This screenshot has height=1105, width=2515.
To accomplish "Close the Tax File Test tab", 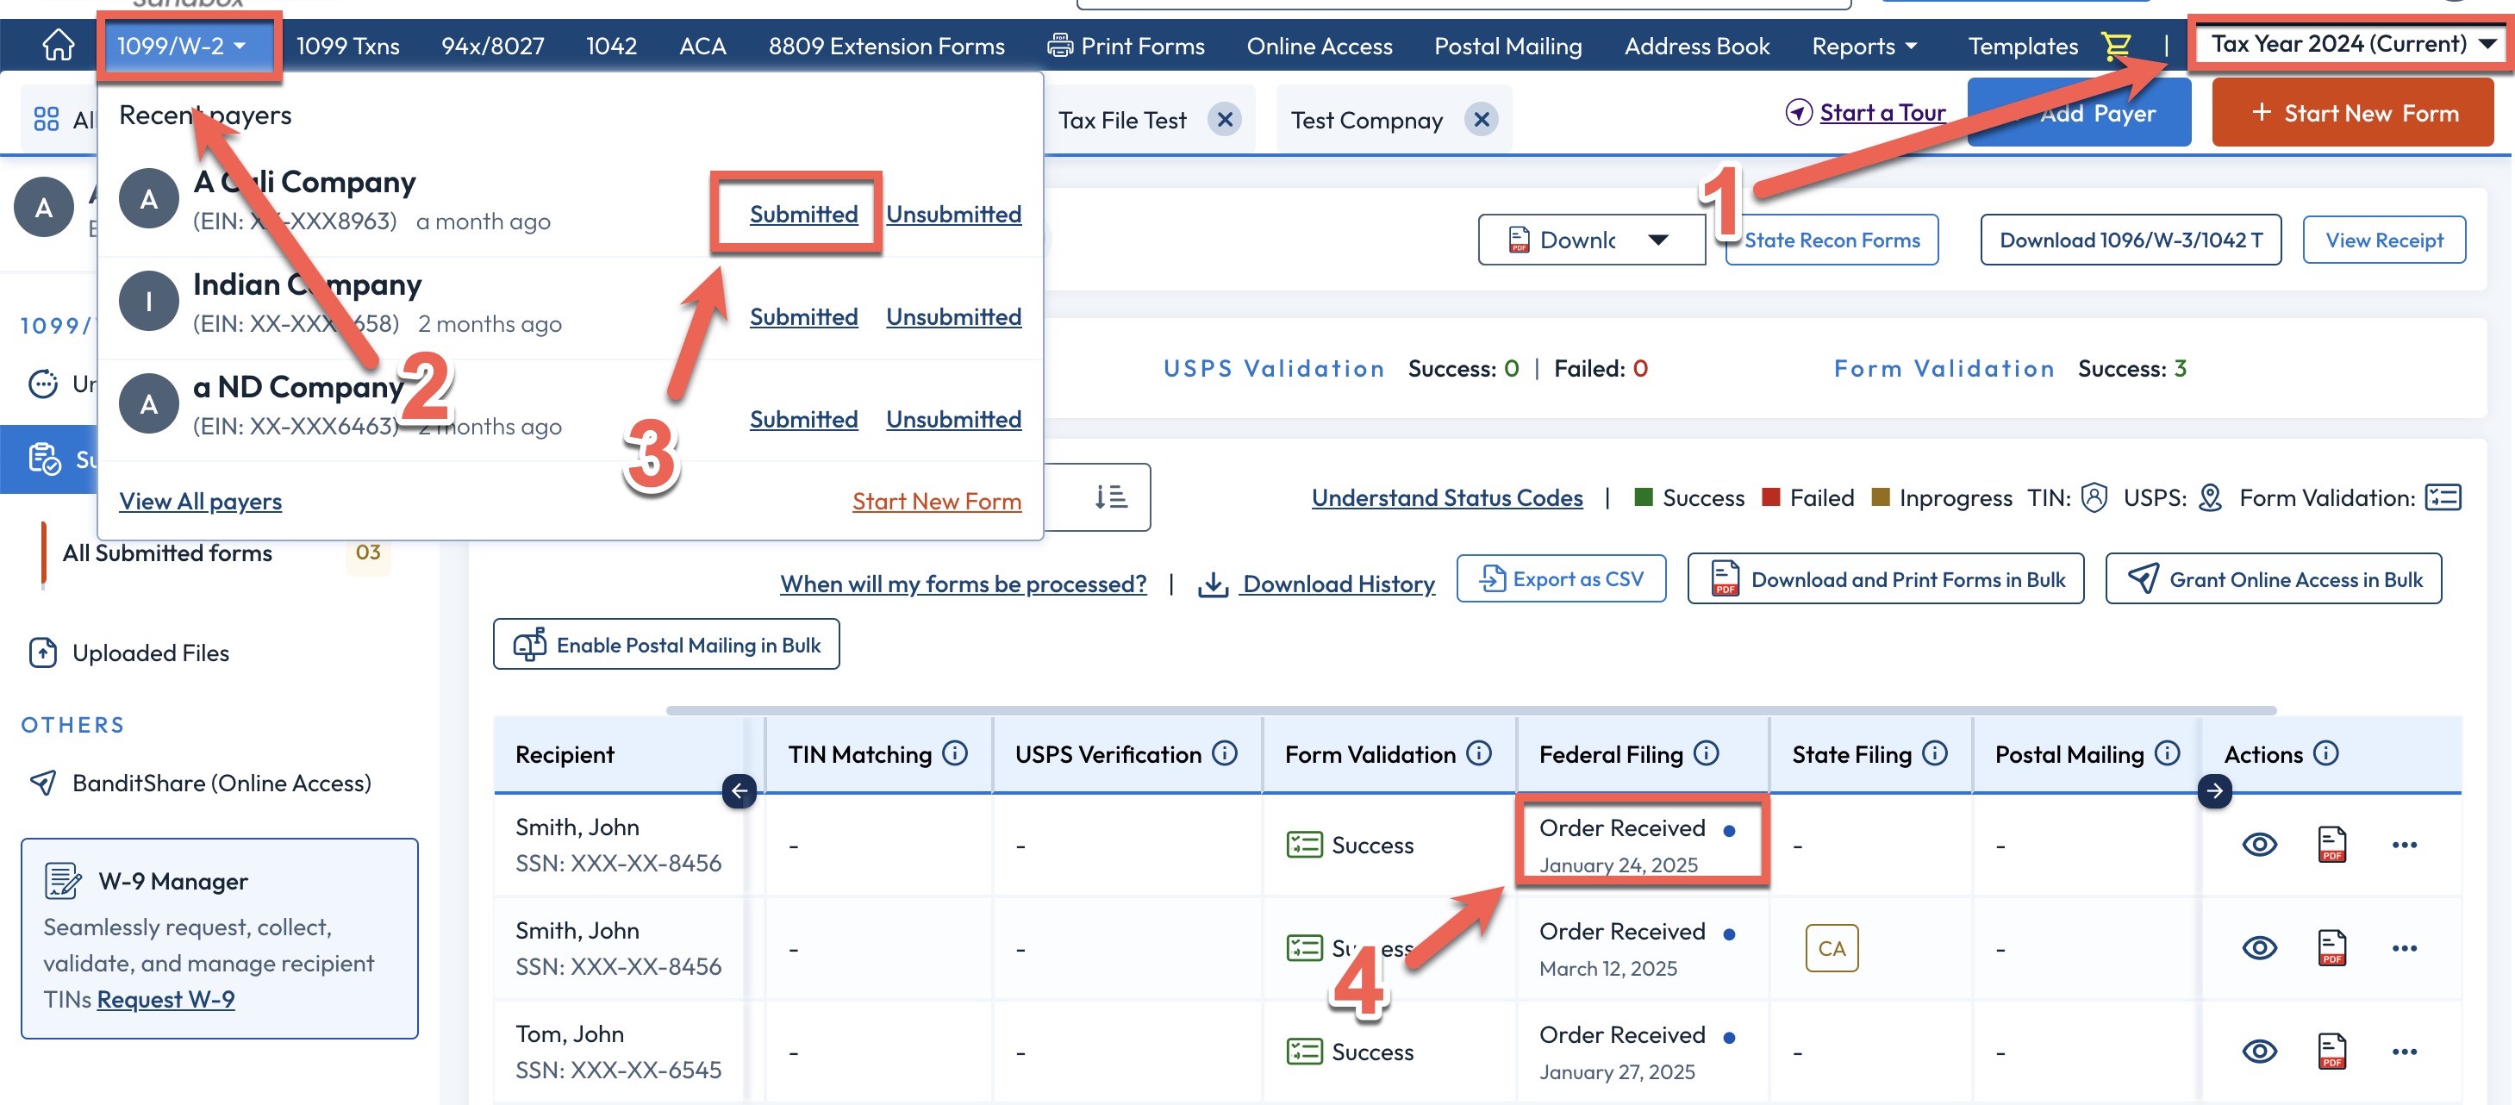I will click(x=1224, y=120).
